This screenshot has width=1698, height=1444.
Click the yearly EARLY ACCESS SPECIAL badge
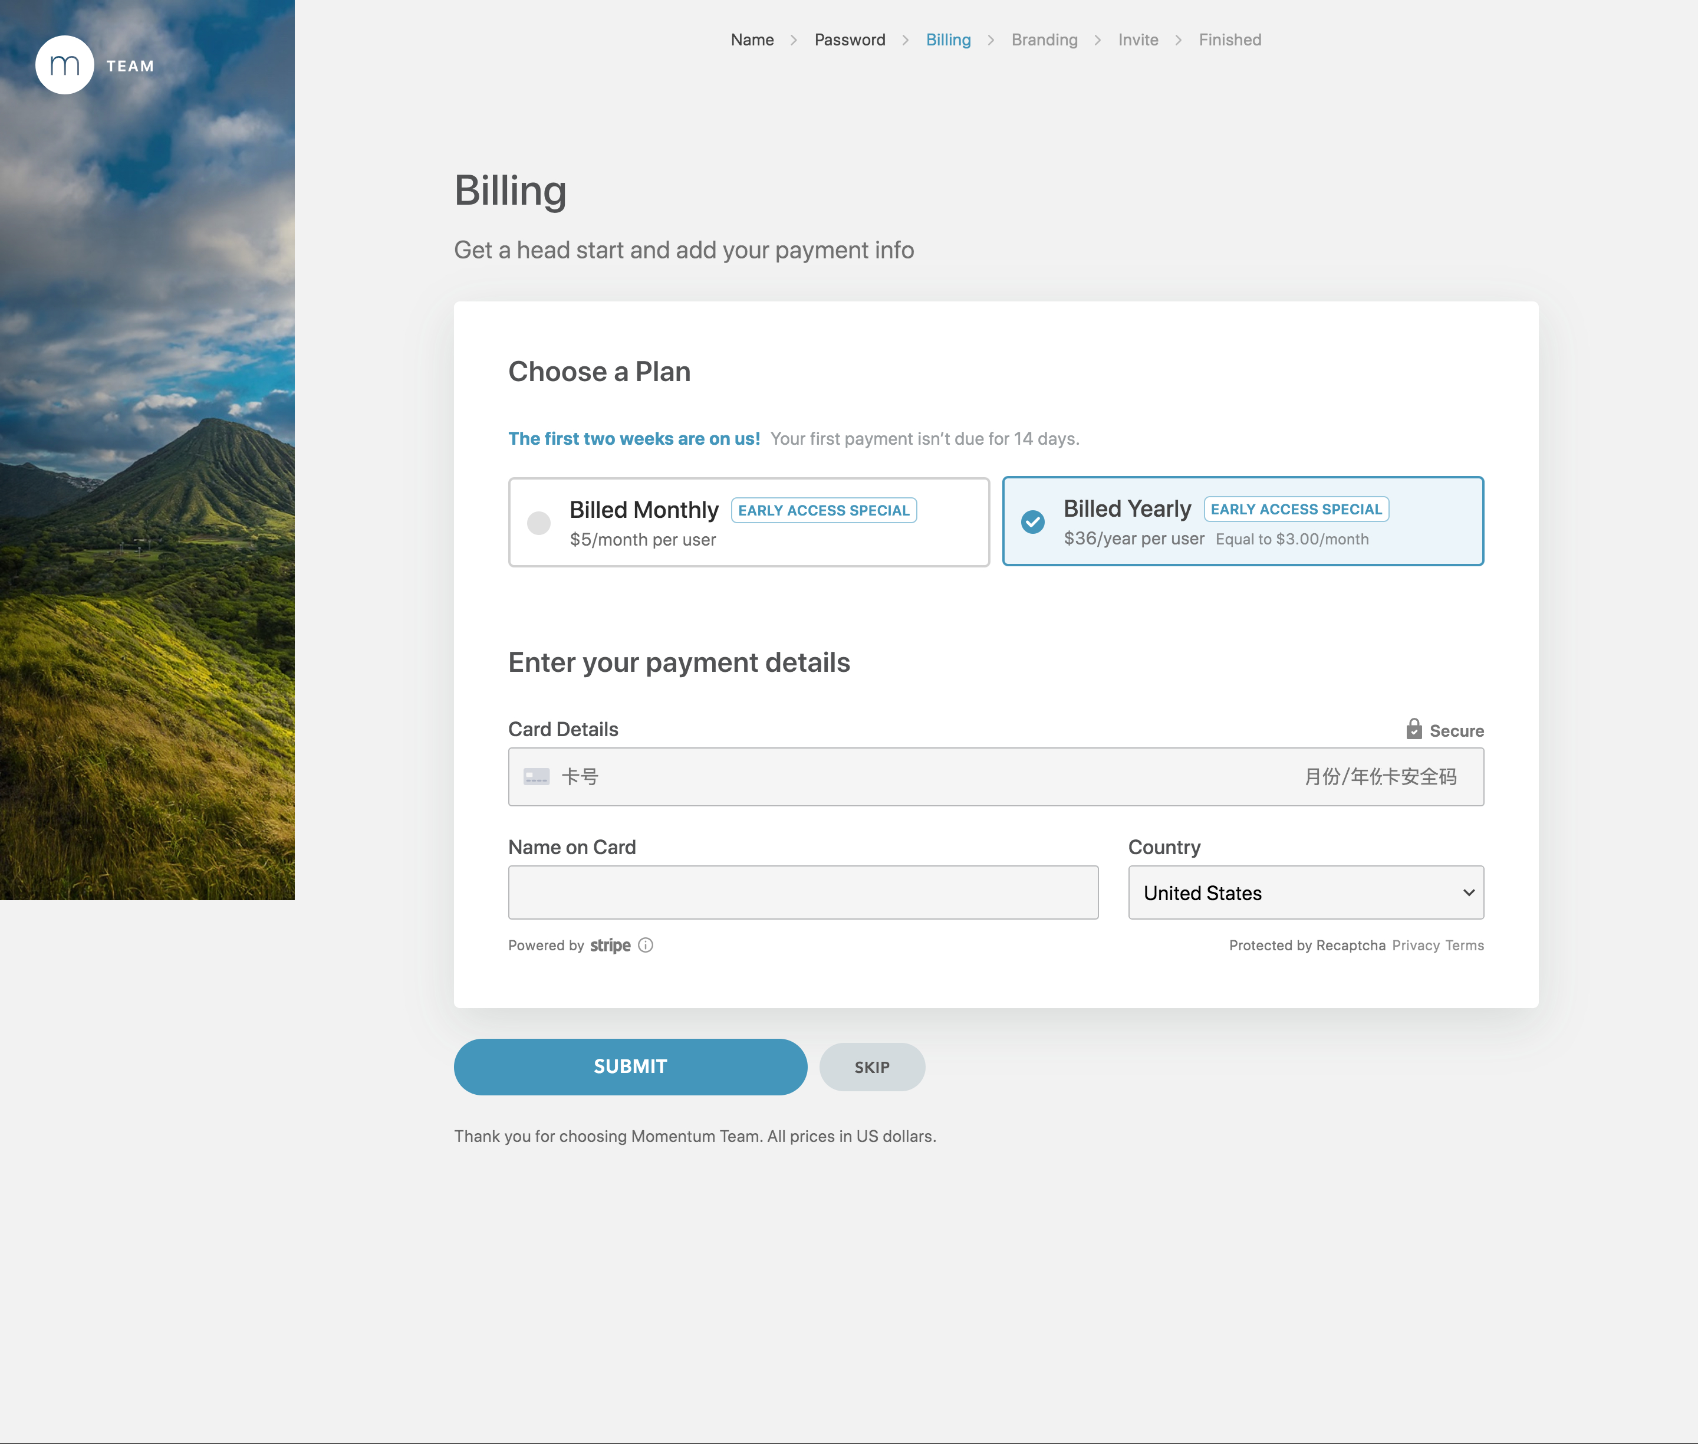pyautogui.click(x=1296, y=509)
